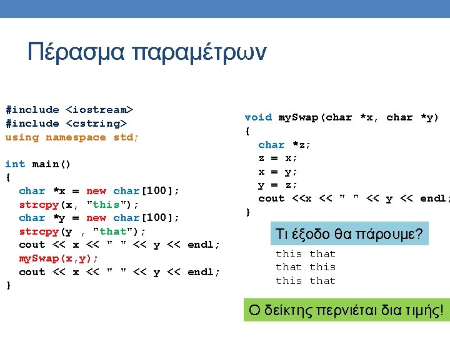Click the blue box 'Τι έξοδο θα πάρουμε?'
The width and height of the screenshot is (450, 337).
[x=349, y=233]
